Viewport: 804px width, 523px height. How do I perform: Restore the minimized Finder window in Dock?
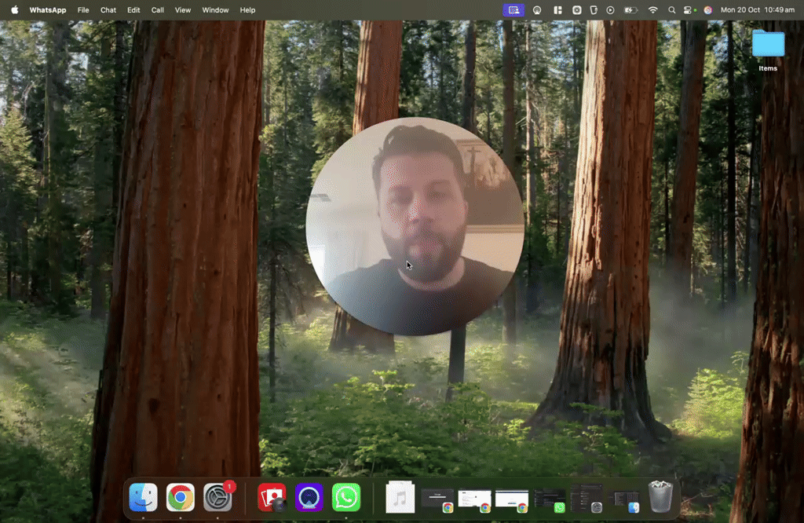point(624,502)
